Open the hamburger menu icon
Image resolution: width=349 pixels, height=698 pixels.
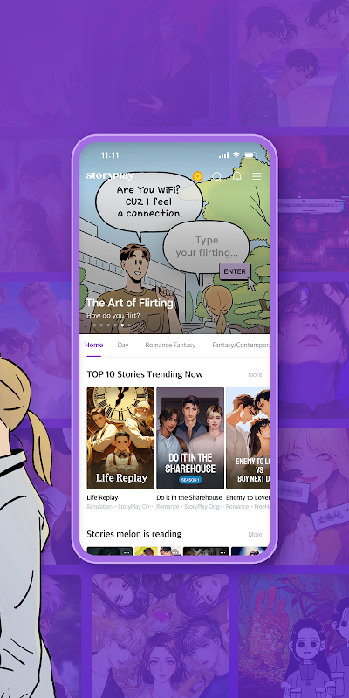[257, 177]
